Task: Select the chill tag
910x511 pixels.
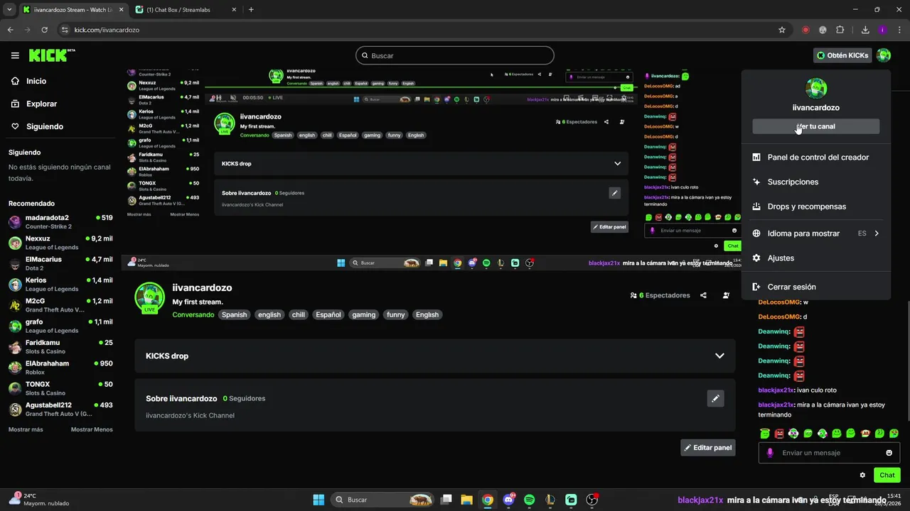Action: coord(299,314)
